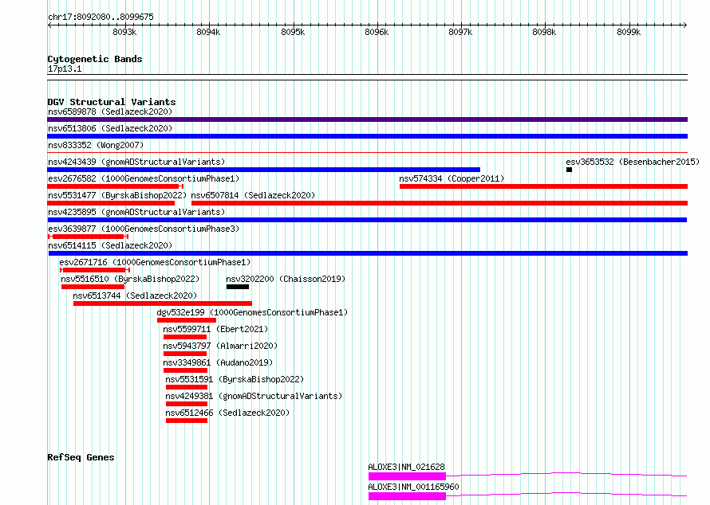Select the red dgv532e199 variant bar
Image resolution: width=710 pixels, height=505 pixels.
187,320
